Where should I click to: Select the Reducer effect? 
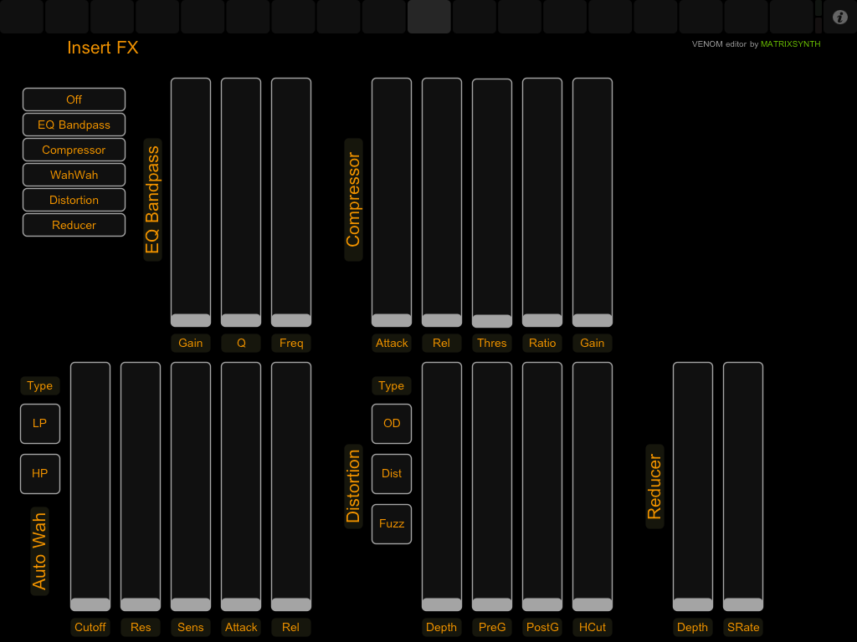(x=74, y=225)
